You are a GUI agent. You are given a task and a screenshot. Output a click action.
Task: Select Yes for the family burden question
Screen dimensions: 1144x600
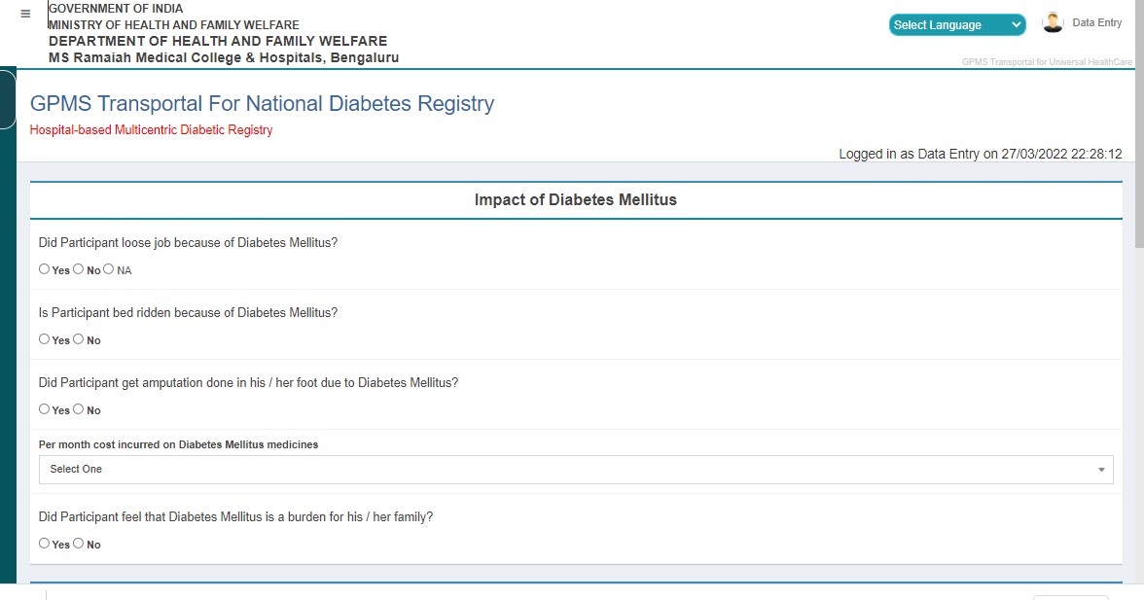[44, 543]
